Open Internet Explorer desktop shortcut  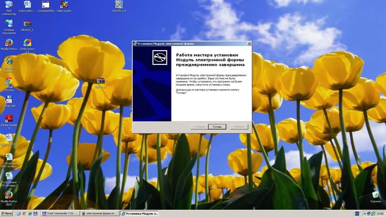9,65
